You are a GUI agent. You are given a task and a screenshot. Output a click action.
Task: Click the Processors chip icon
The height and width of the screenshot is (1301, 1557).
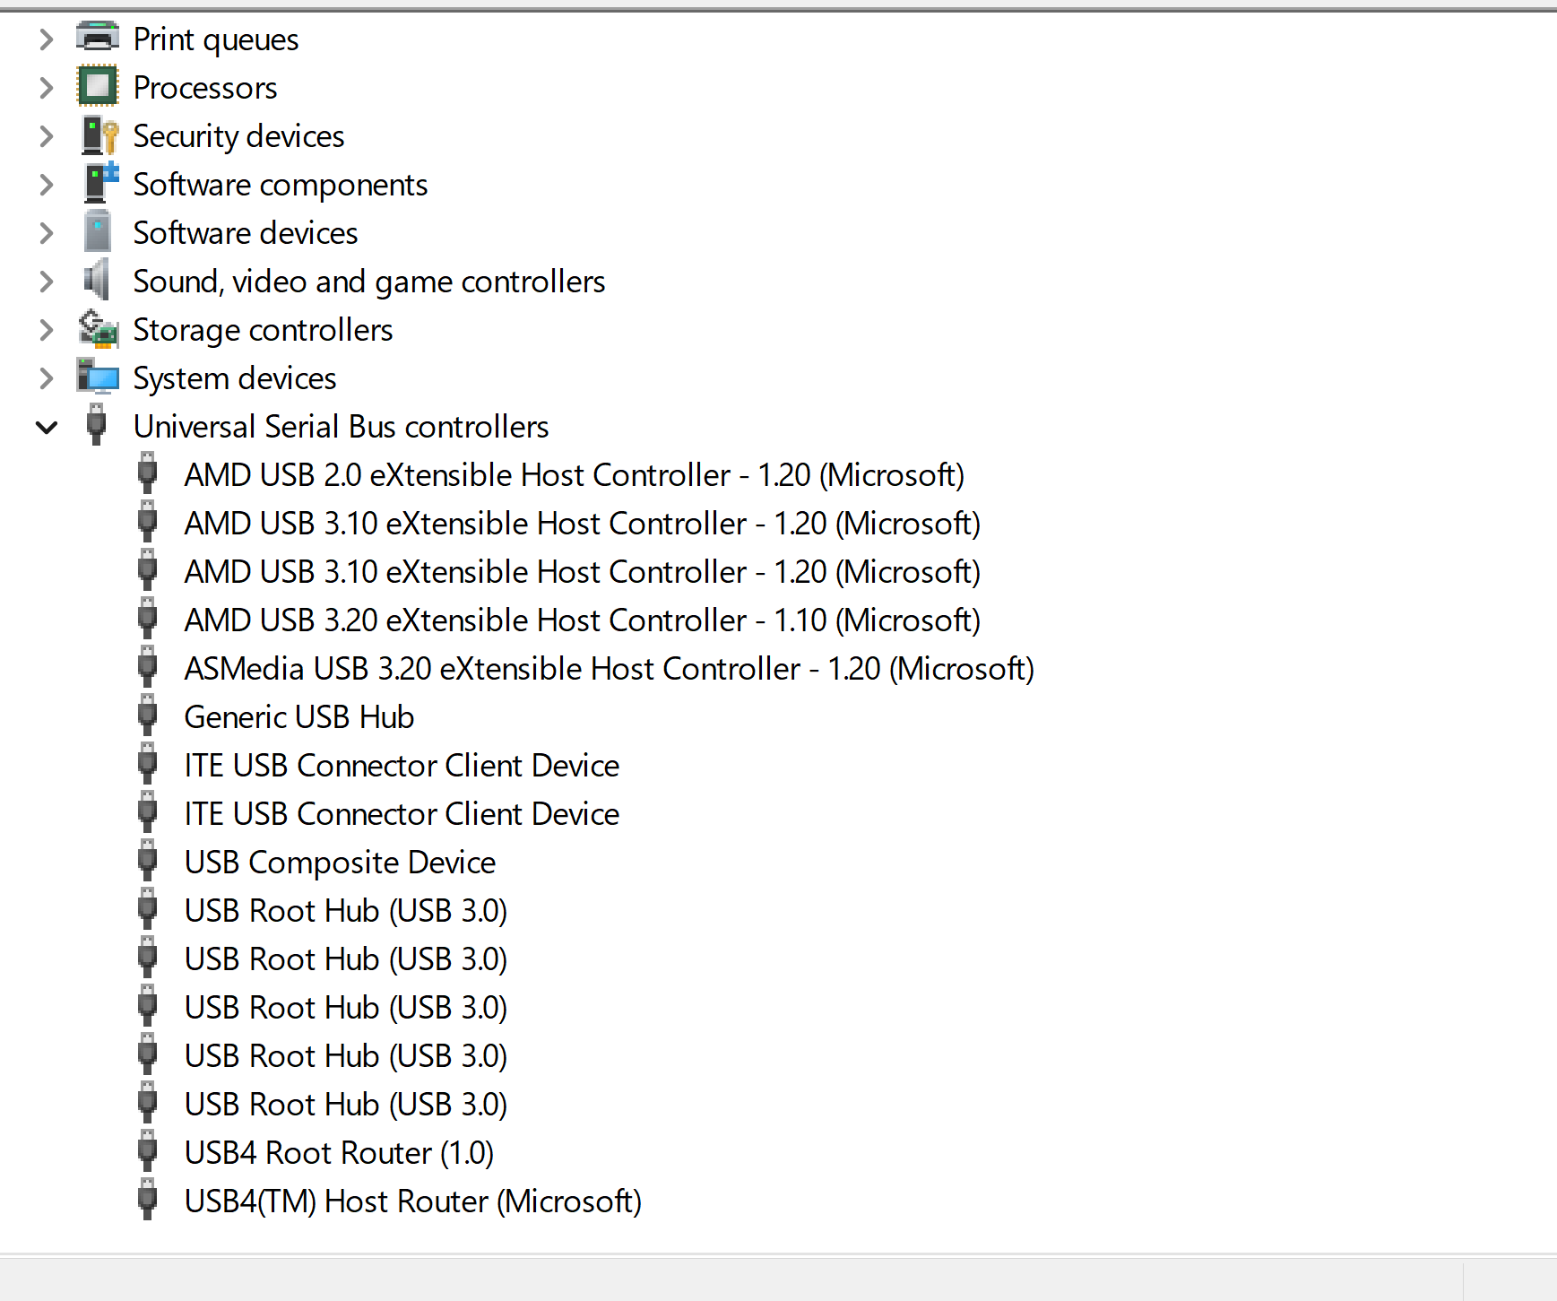97,87
